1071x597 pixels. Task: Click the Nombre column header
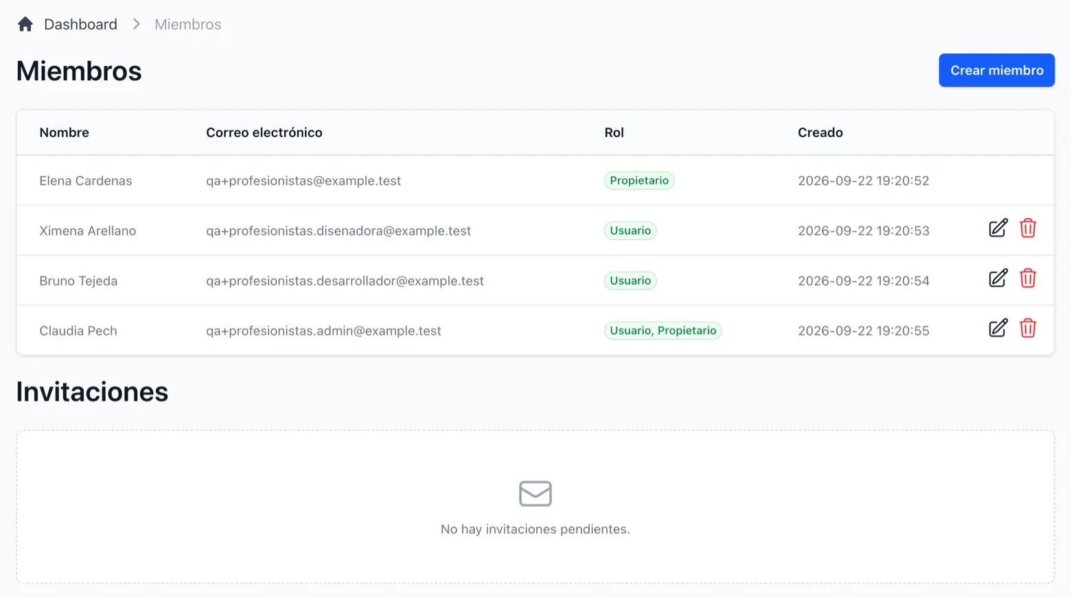(x=64, y=132)
